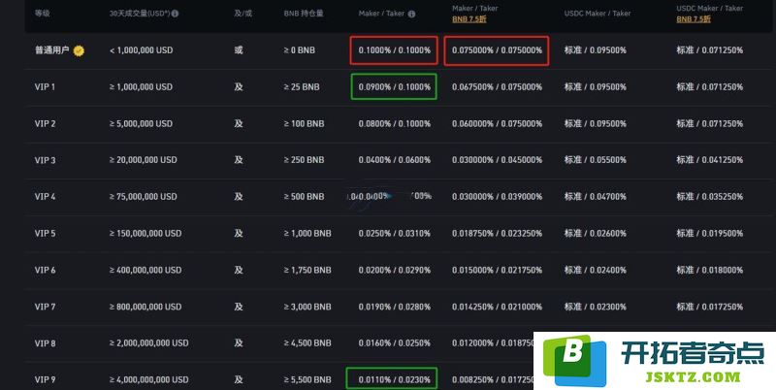Select the 0.0400% / 0.0600% fee cell
Screen dimensions: 776x390
[395, 160]
